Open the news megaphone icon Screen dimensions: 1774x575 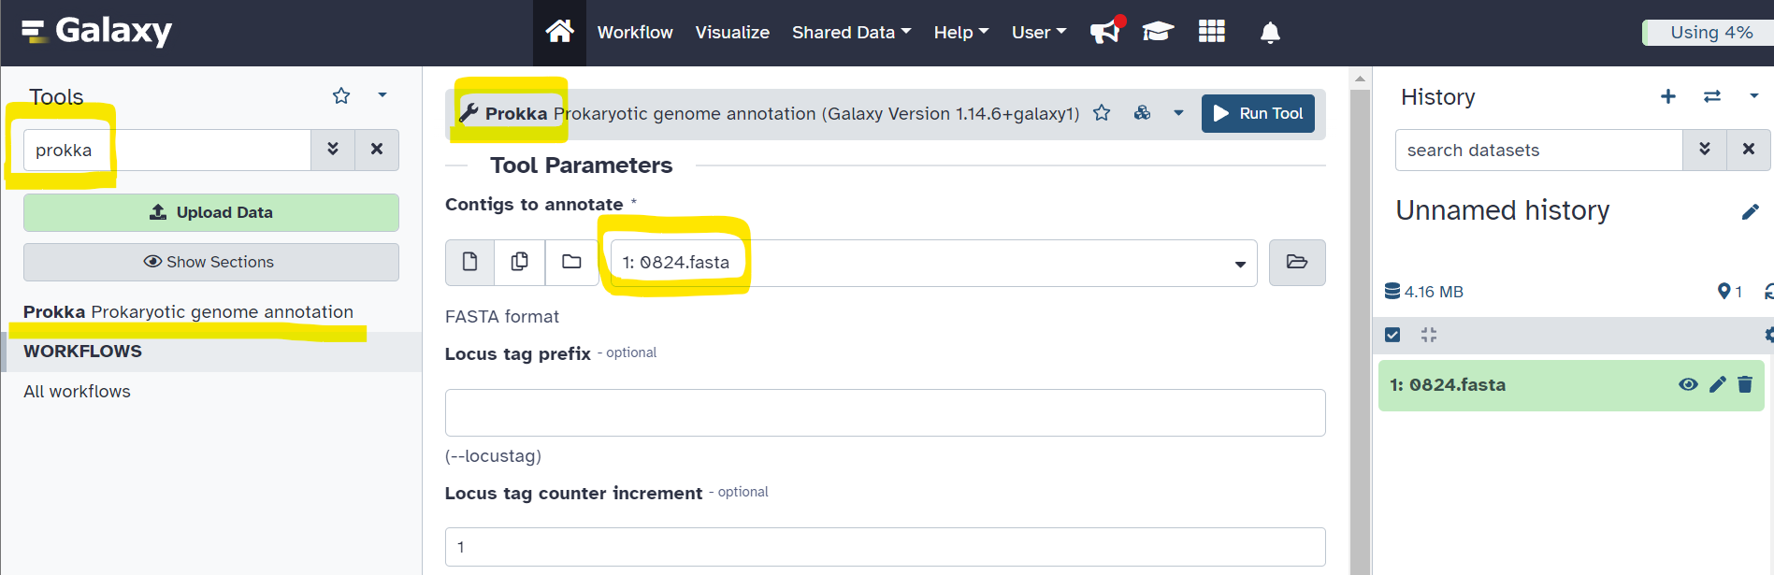point(1106,32)
